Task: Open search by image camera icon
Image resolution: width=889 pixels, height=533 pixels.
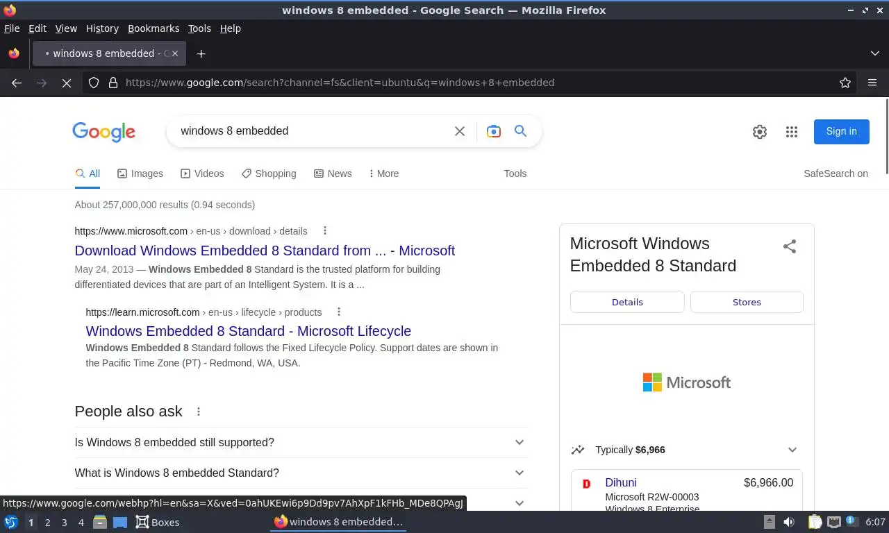Action: pos(494,131)
